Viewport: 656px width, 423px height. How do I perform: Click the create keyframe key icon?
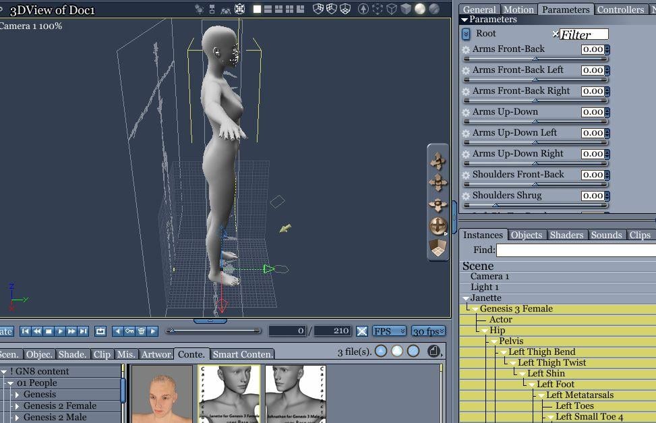tap(129, 331)
